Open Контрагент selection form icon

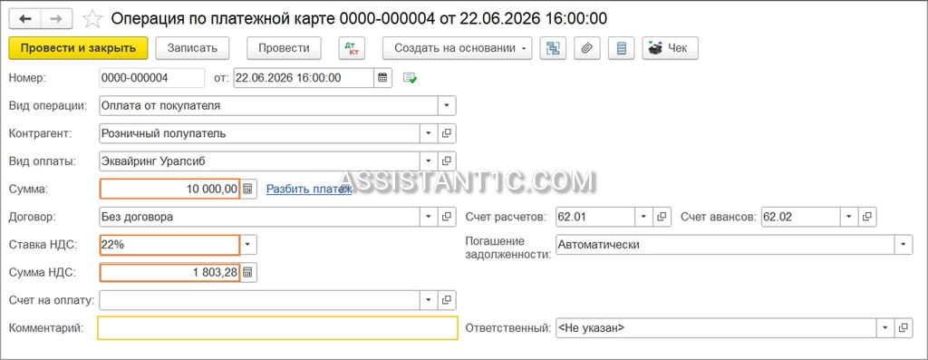coord(447,133)
